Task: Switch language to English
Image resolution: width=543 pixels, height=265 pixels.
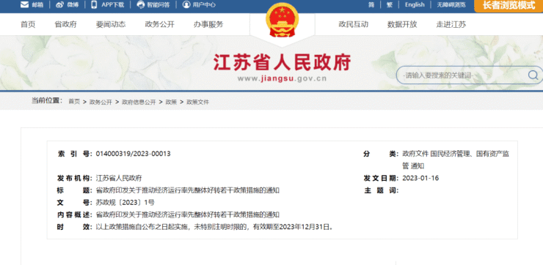Action: pyautogui.click(x=415, y=5)
